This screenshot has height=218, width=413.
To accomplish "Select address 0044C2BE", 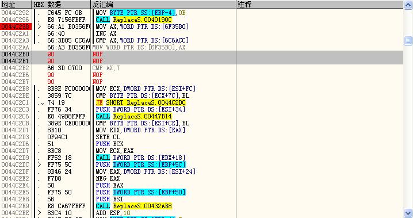I will pyautogui.click(x=16, y=95).
